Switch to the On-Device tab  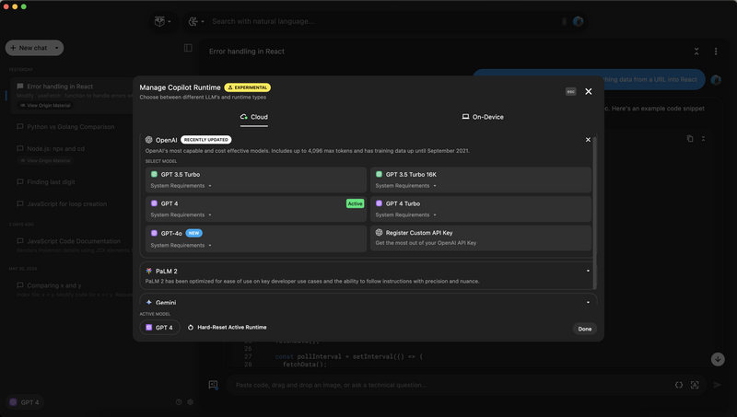[x=483, y=117]
